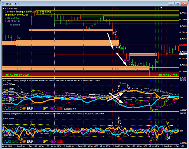
Task: Select GBP in the IMPULSE panel legend
Action: (x=38, y=141)
